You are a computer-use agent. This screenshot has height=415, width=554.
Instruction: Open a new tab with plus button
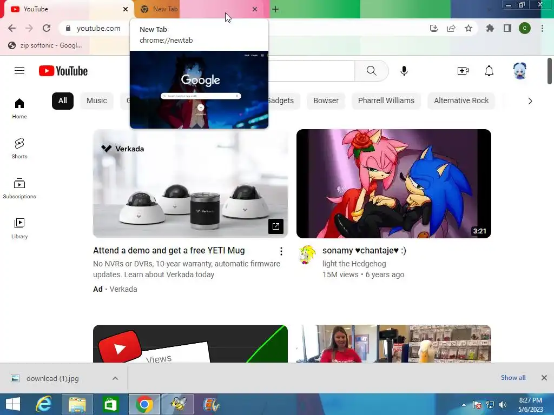tap(275, 9)
